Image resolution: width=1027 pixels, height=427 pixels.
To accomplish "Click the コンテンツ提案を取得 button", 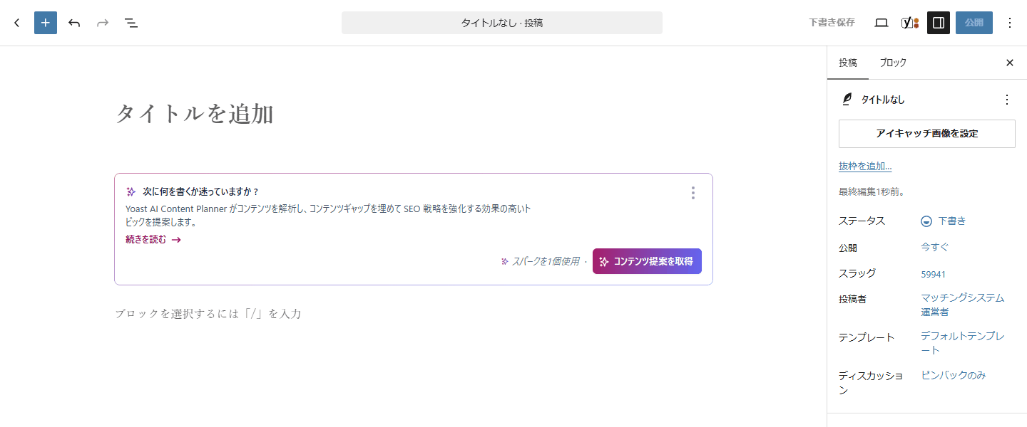I will (x=647, y=261).
